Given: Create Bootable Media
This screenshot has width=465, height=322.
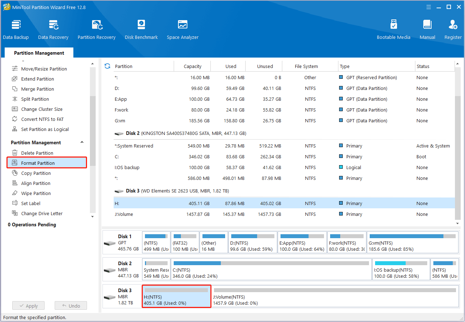Looking at the screenshot, I should [393, 30].
